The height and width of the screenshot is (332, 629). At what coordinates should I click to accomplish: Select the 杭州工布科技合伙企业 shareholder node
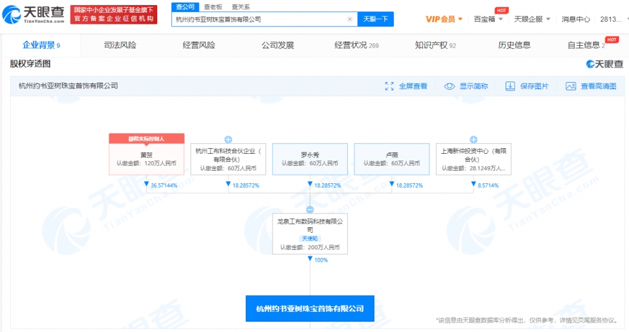click(x=228, y=159)
